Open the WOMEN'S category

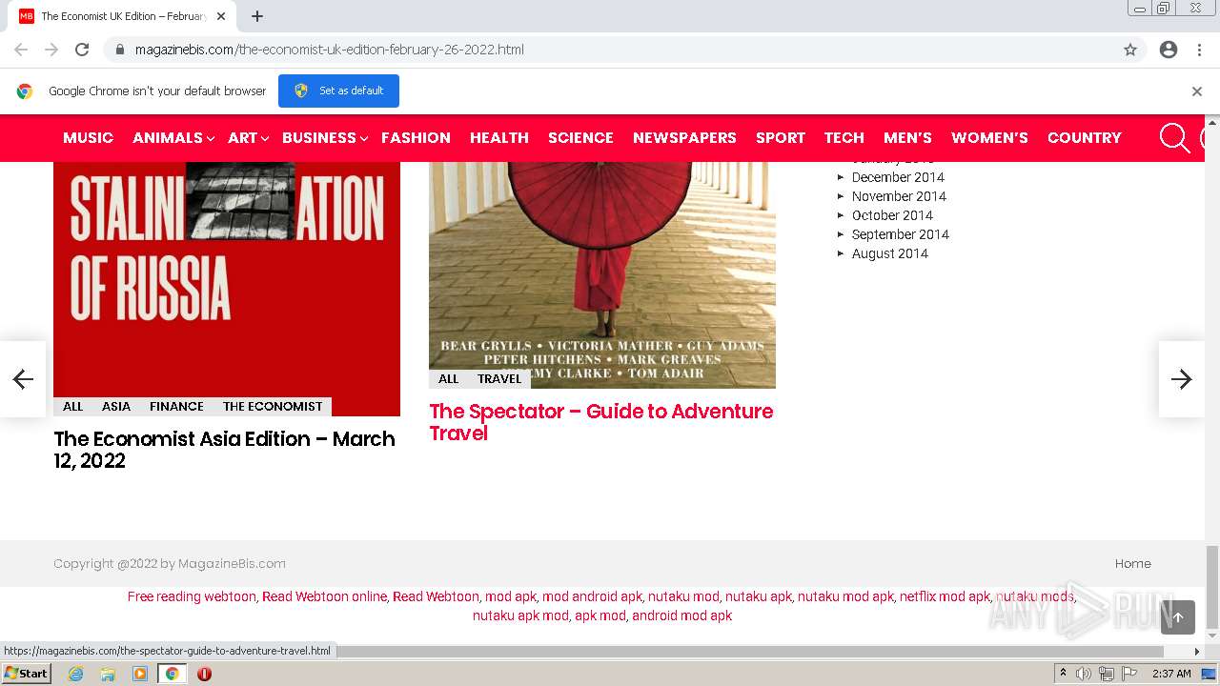[989, 138]
